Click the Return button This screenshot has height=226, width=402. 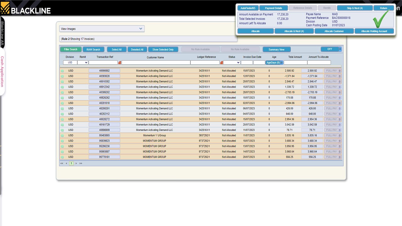tap(383, 8)
